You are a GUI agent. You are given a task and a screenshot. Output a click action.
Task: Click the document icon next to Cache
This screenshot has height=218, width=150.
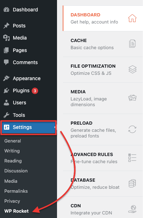pyautogui.click(x=132, y=44)
